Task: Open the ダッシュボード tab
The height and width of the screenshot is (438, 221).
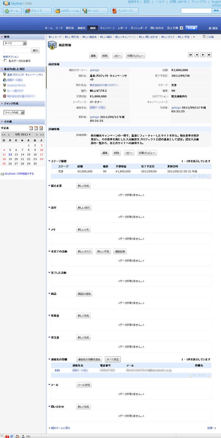Action: [x=139, y=28]
